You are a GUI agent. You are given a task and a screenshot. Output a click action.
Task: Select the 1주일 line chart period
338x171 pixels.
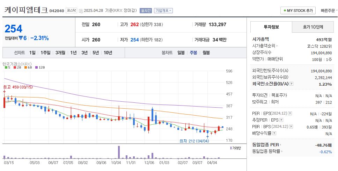pos(45,53)
